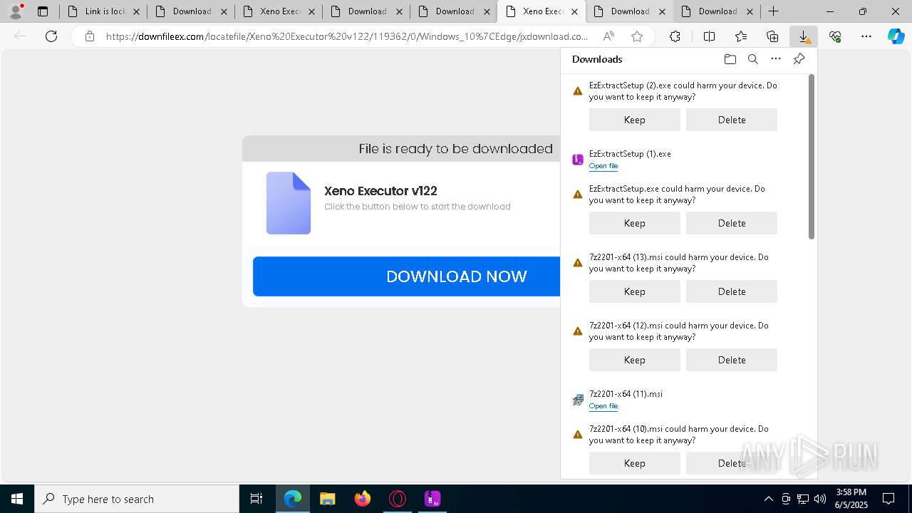Click the Downloads toolbar button
This screenshot has height=513, width=912.
tap(804, 36)
